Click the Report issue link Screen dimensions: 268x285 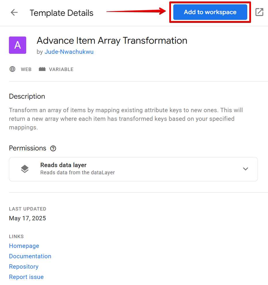coord(26,277)
